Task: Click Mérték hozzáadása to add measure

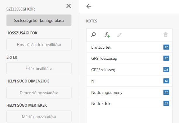Action: click(x=39, y=117)
